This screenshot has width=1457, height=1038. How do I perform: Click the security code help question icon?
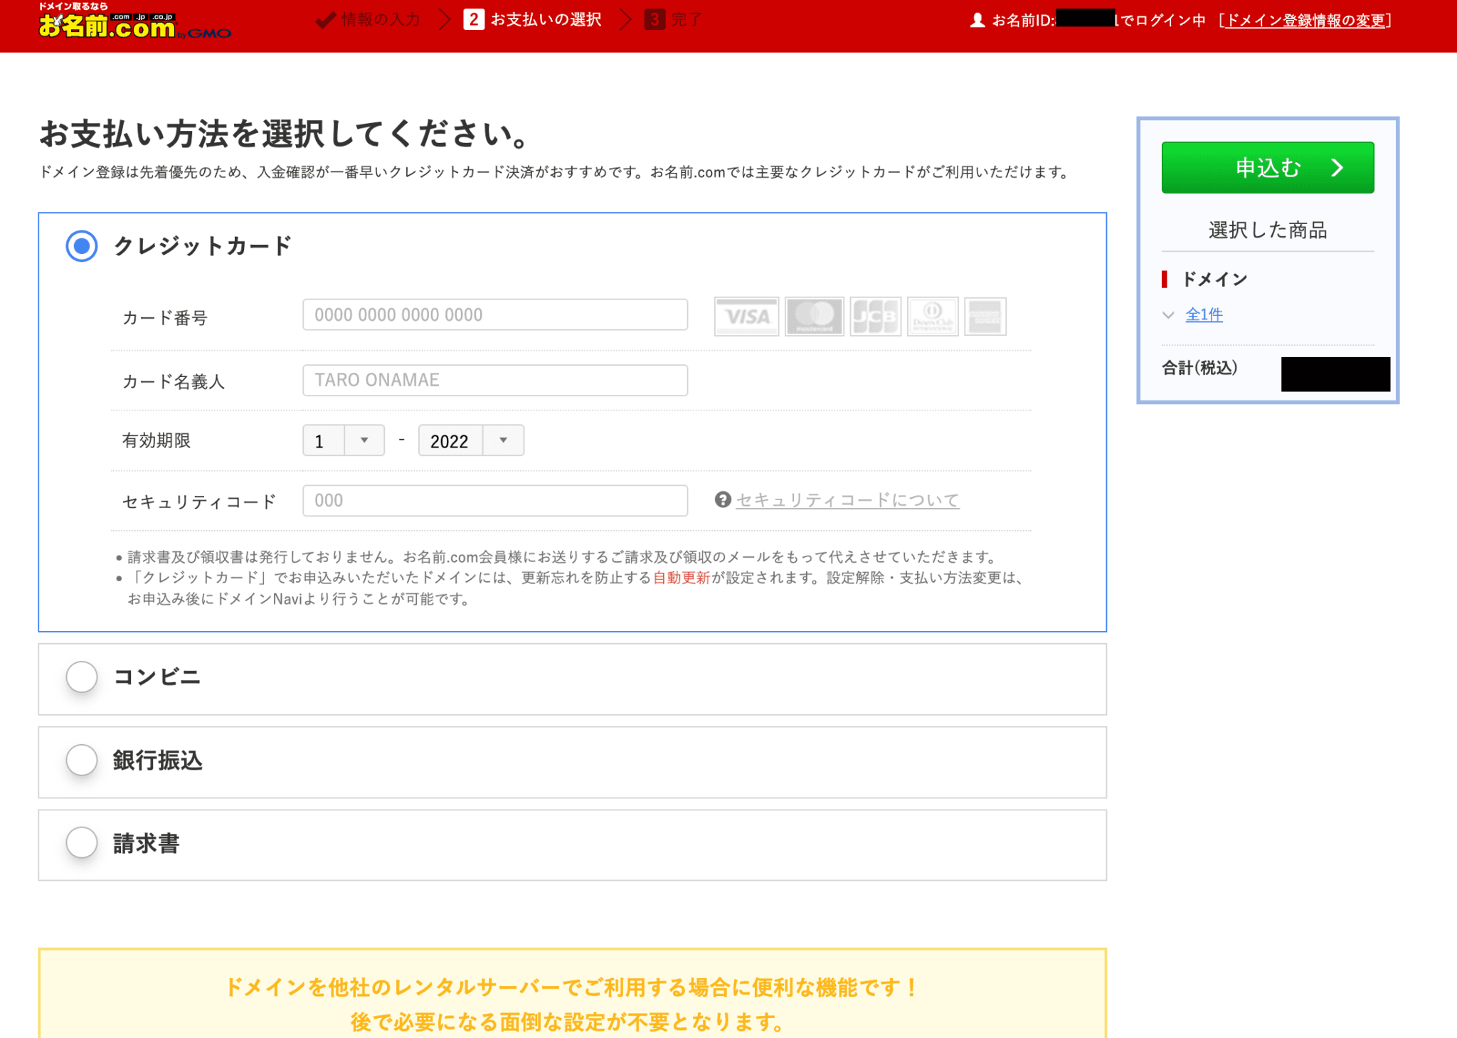click(722, 500)
